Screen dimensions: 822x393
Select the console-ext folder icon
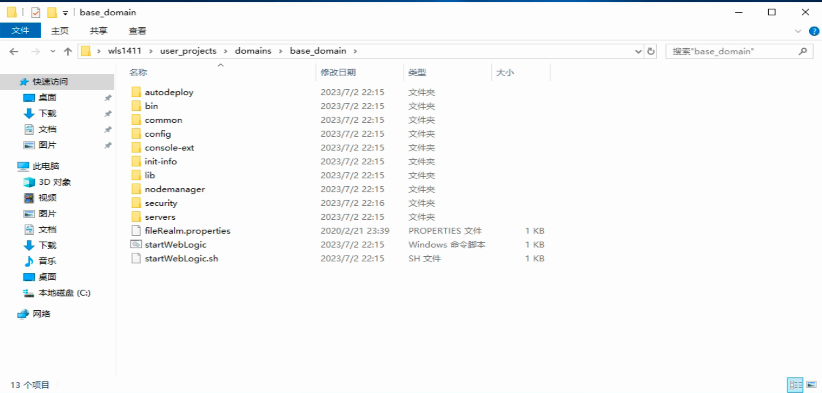point(136,147)
